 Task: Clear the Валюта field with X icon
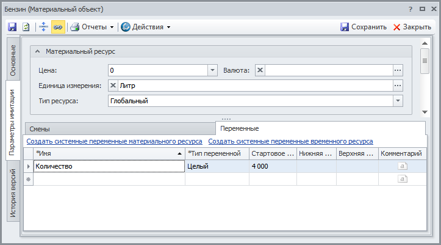[x=260, y=70]
